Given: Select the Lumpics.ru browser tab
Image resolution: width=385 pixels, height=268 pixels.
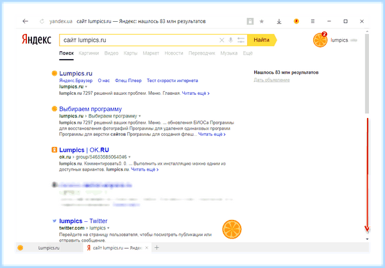Looking at the screenshot, I should tap(49, 248).
